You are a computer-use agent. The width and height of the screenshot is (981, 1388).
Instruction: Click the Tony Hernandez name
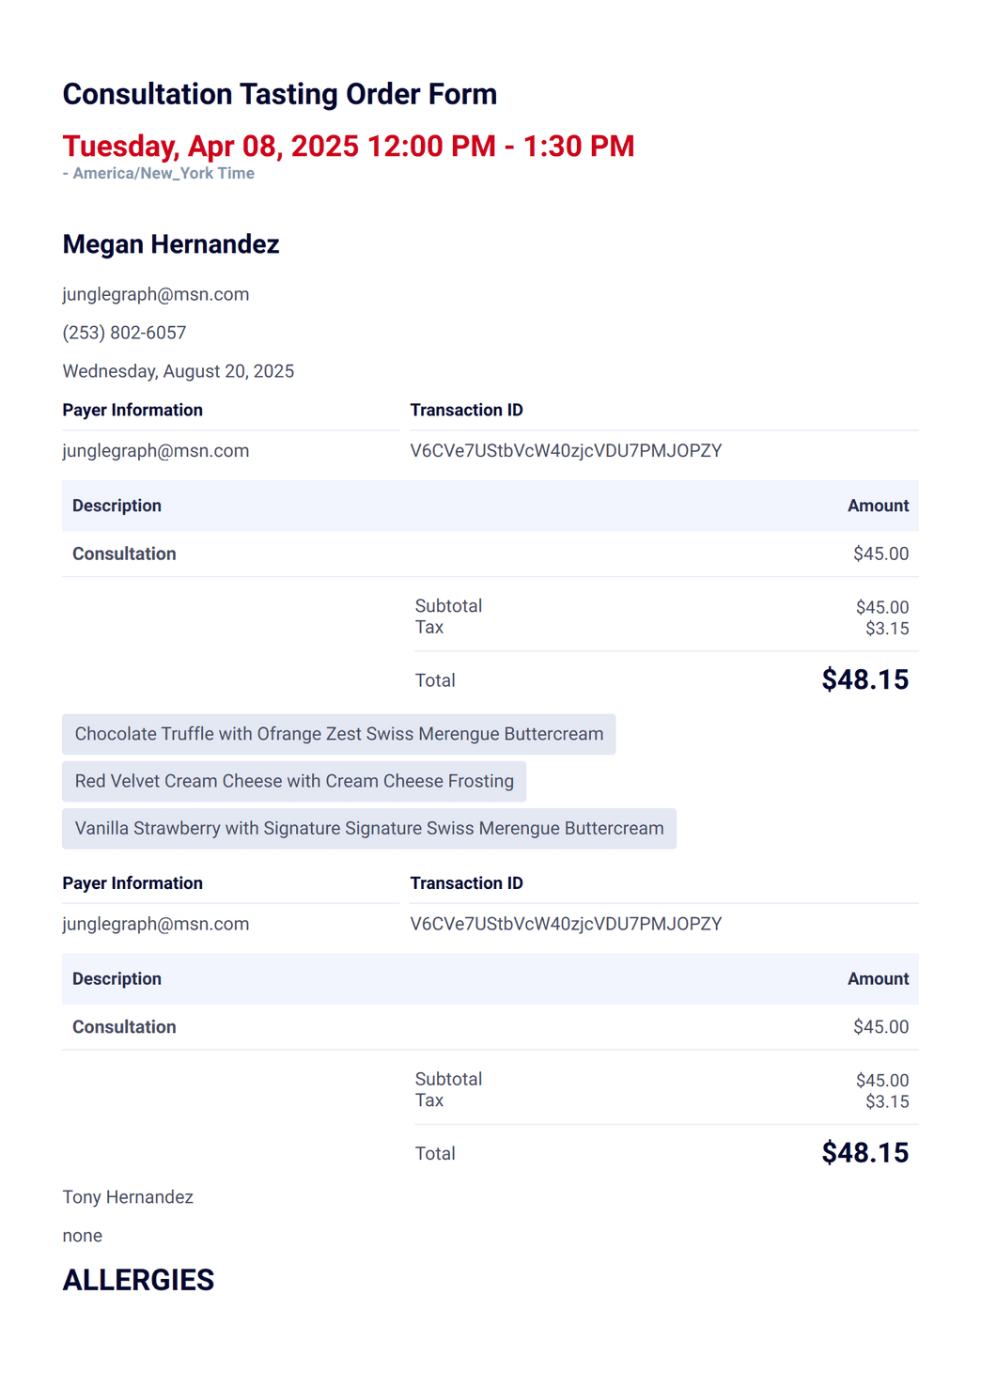(128, 1197)
